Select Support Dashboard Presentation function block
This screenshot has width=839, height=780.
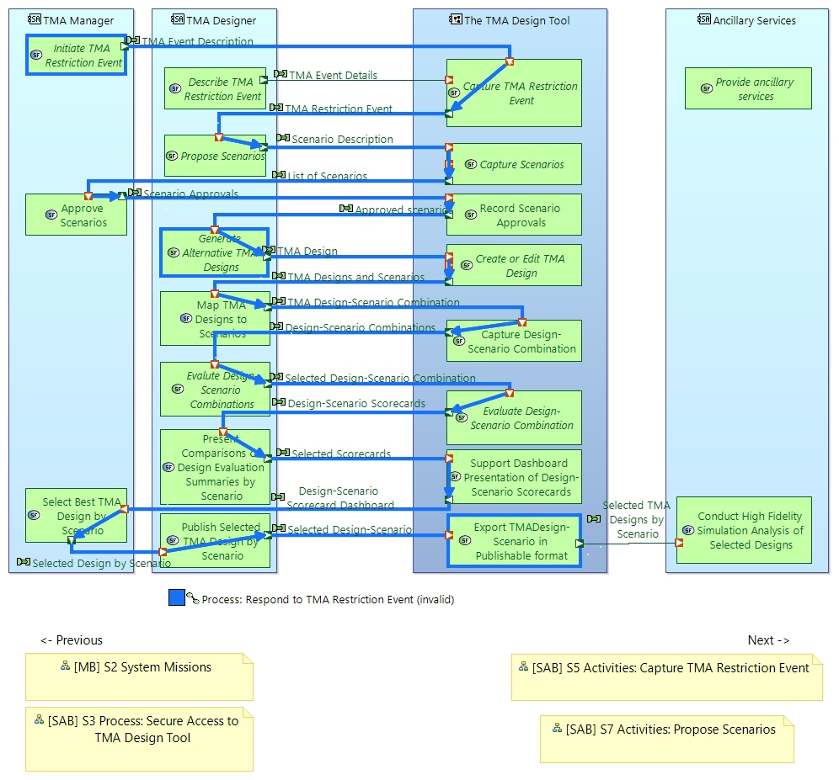[x=514, y=477]
